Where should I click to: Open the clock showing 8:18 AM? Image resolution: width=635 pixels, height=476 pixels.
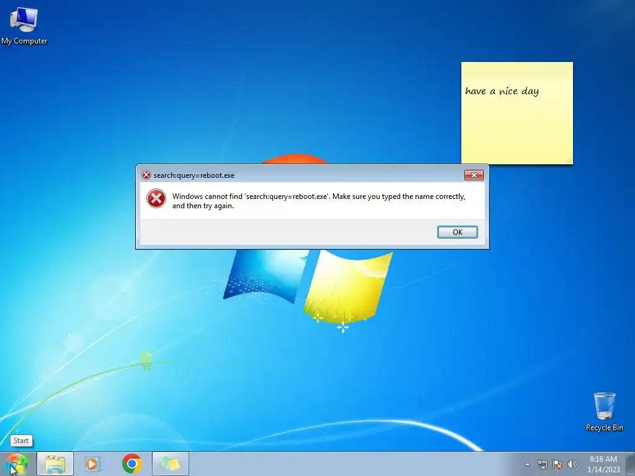click(603, 464)
